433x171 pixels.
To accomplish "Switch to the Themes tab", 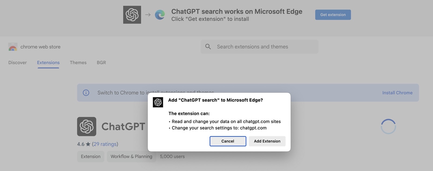I will point(78,63).
